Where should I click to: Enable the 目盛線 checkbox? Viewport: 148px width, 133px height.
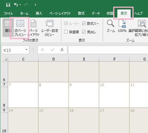pos(66,32)
